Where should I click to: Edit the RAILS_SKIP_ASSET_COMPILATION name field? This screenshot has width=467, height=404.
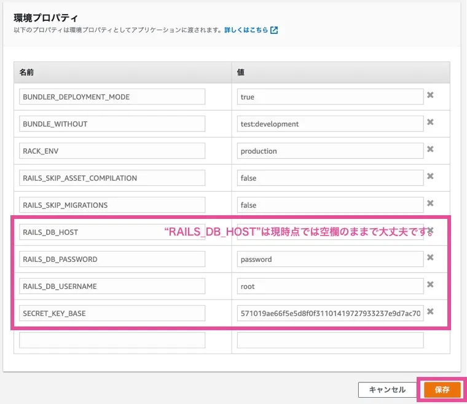pyautogui.click(x=112, y=178)
